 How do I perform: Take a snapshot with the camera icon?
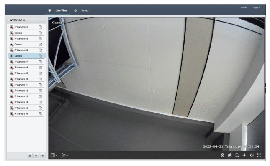[x=222, y=156]
